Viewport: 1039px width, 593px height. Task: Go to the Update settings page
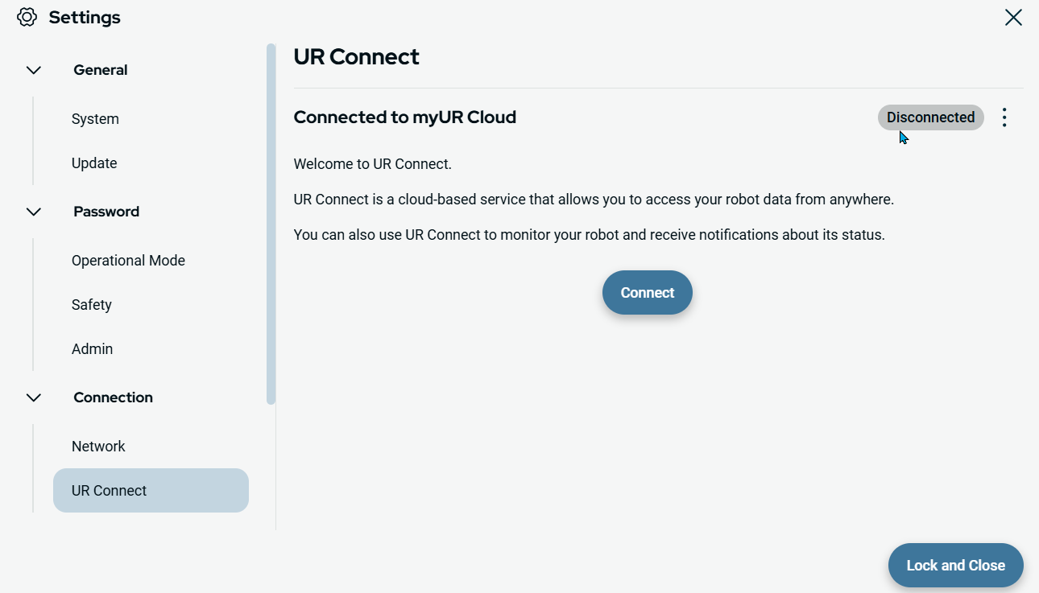pos(94,163)
